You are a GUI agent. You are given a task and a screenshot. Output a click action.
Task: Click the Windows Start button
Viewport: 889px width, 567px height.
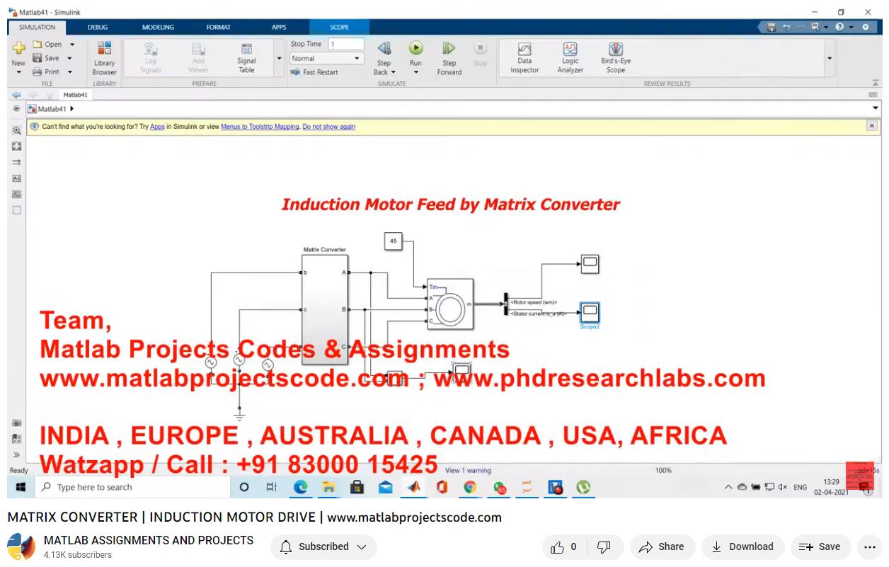pyautogui.click(x=20, y=487)
